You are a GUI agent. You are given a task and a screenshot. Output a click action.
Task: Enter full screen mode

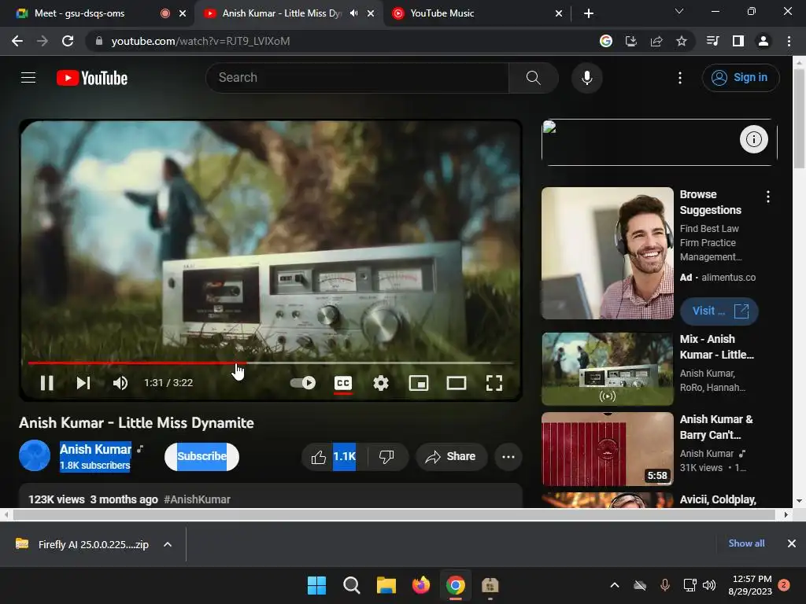tap(494, 383)
